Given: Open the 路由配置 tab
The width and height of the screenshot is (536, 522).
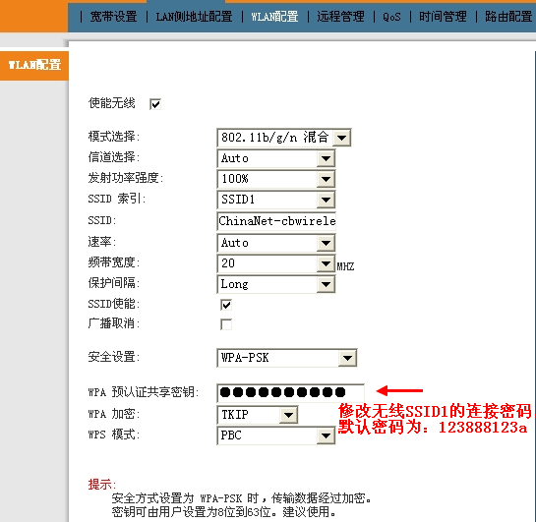Looking at the screenshot, I should [x=508, y=16].
